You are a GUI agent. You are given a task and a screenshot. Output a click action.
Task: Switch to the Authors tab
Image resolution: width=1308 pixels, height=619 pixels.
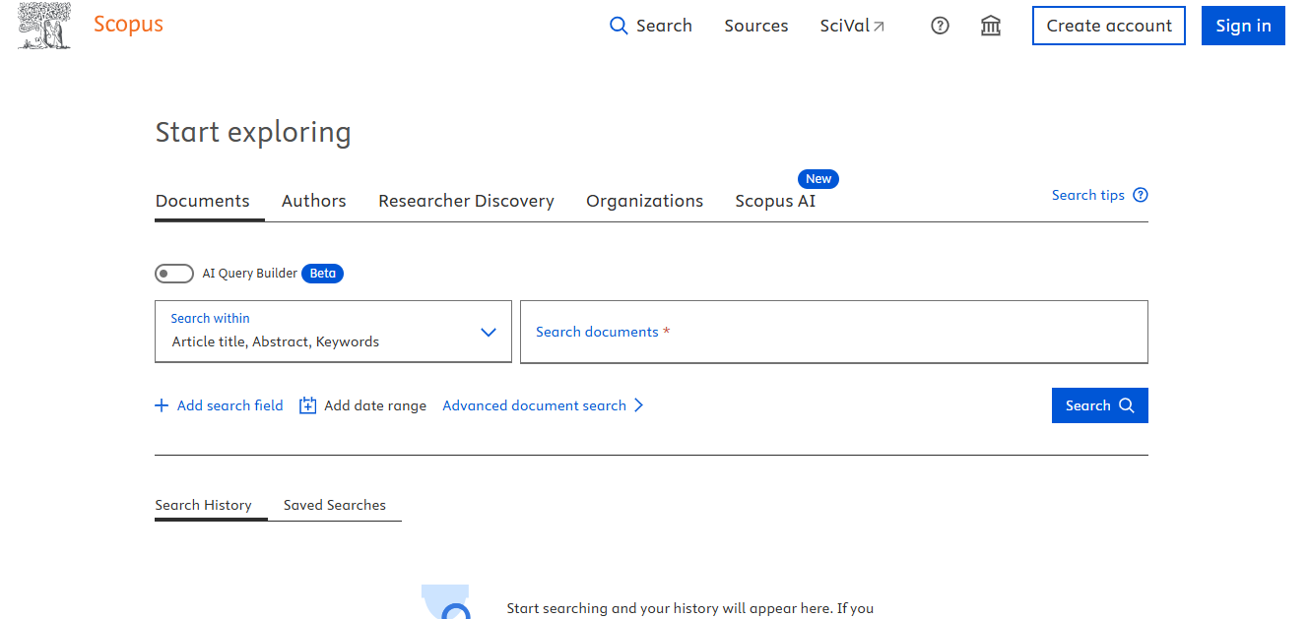pos(313,201)
